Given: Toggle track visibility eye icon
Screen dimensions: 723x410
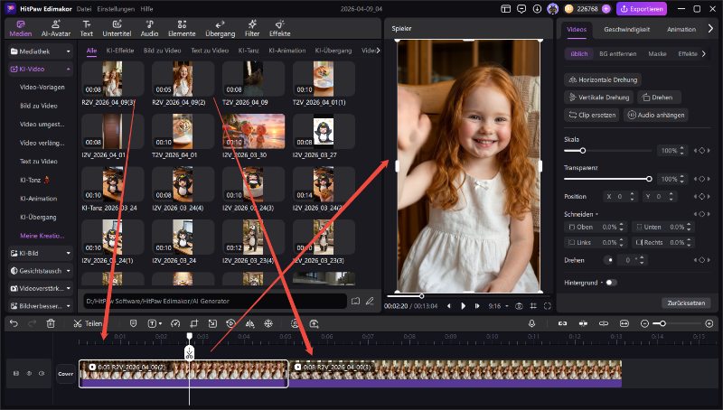Looking at the screenshot, I should 28,373.
